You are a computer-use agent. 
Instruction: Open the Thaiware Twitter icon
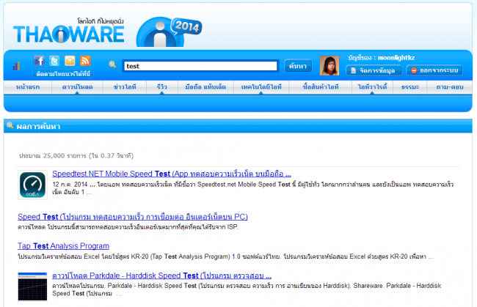click(x=54, y=61)
